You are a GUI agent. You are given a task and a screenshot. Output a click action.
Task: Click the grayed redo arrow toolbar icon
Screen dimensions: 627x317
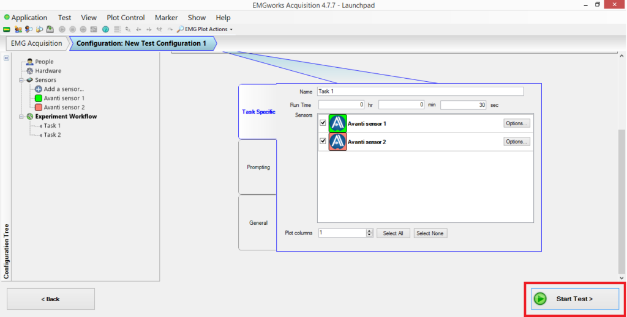pos(170,29)
